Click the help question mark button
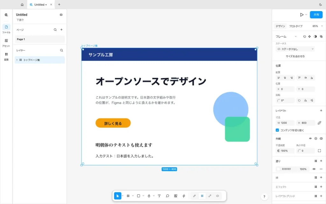This screenshot has width=326, height=204. pyautogui.click(x=264, y=197)
